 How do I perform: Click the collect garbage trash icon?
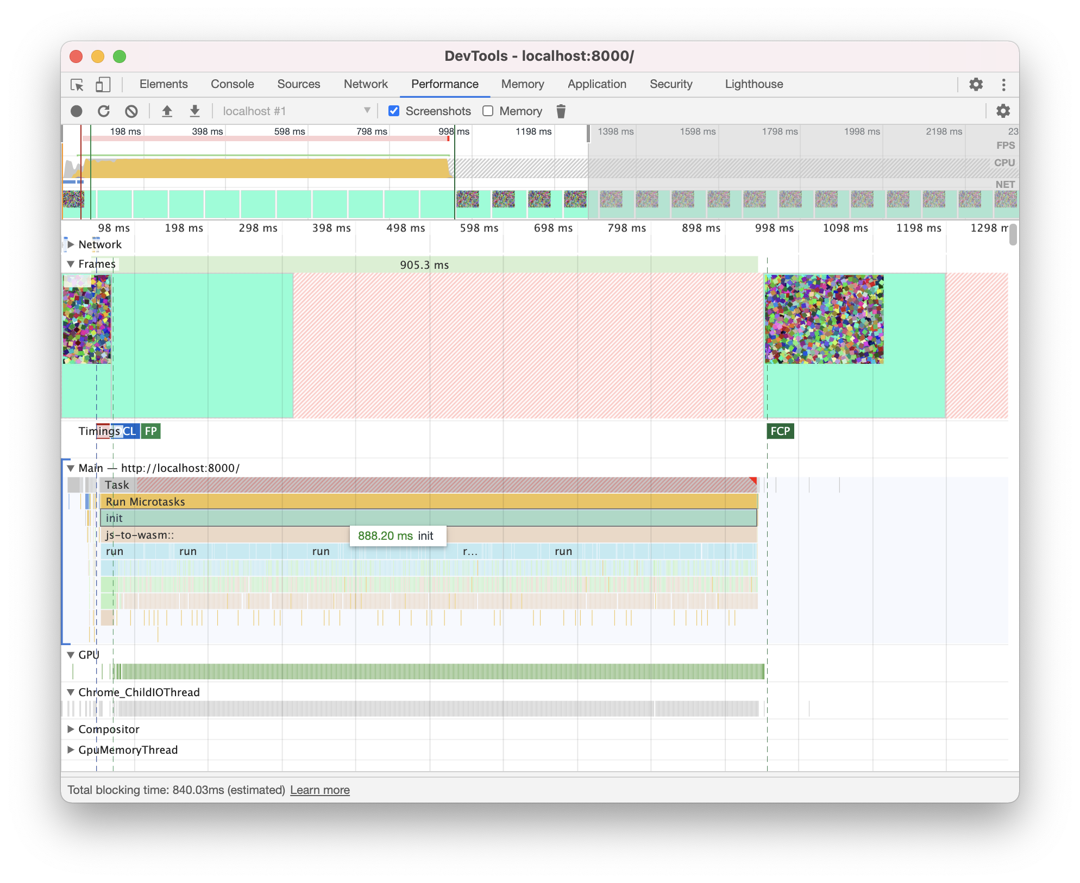point(561,111)
